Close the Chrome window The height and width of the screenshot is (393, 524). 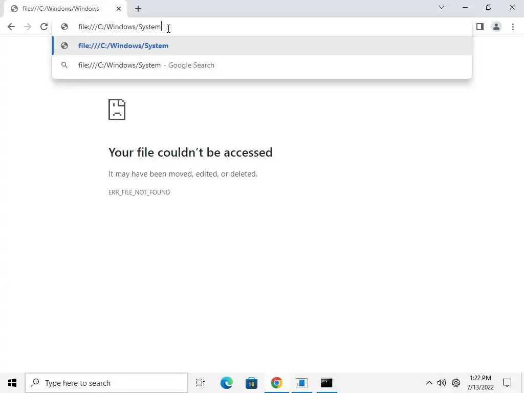(x=512, y=7)
